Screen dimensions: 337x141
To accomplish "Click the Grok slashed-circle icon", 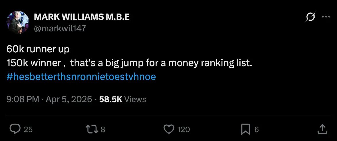I will click(310, 17).
